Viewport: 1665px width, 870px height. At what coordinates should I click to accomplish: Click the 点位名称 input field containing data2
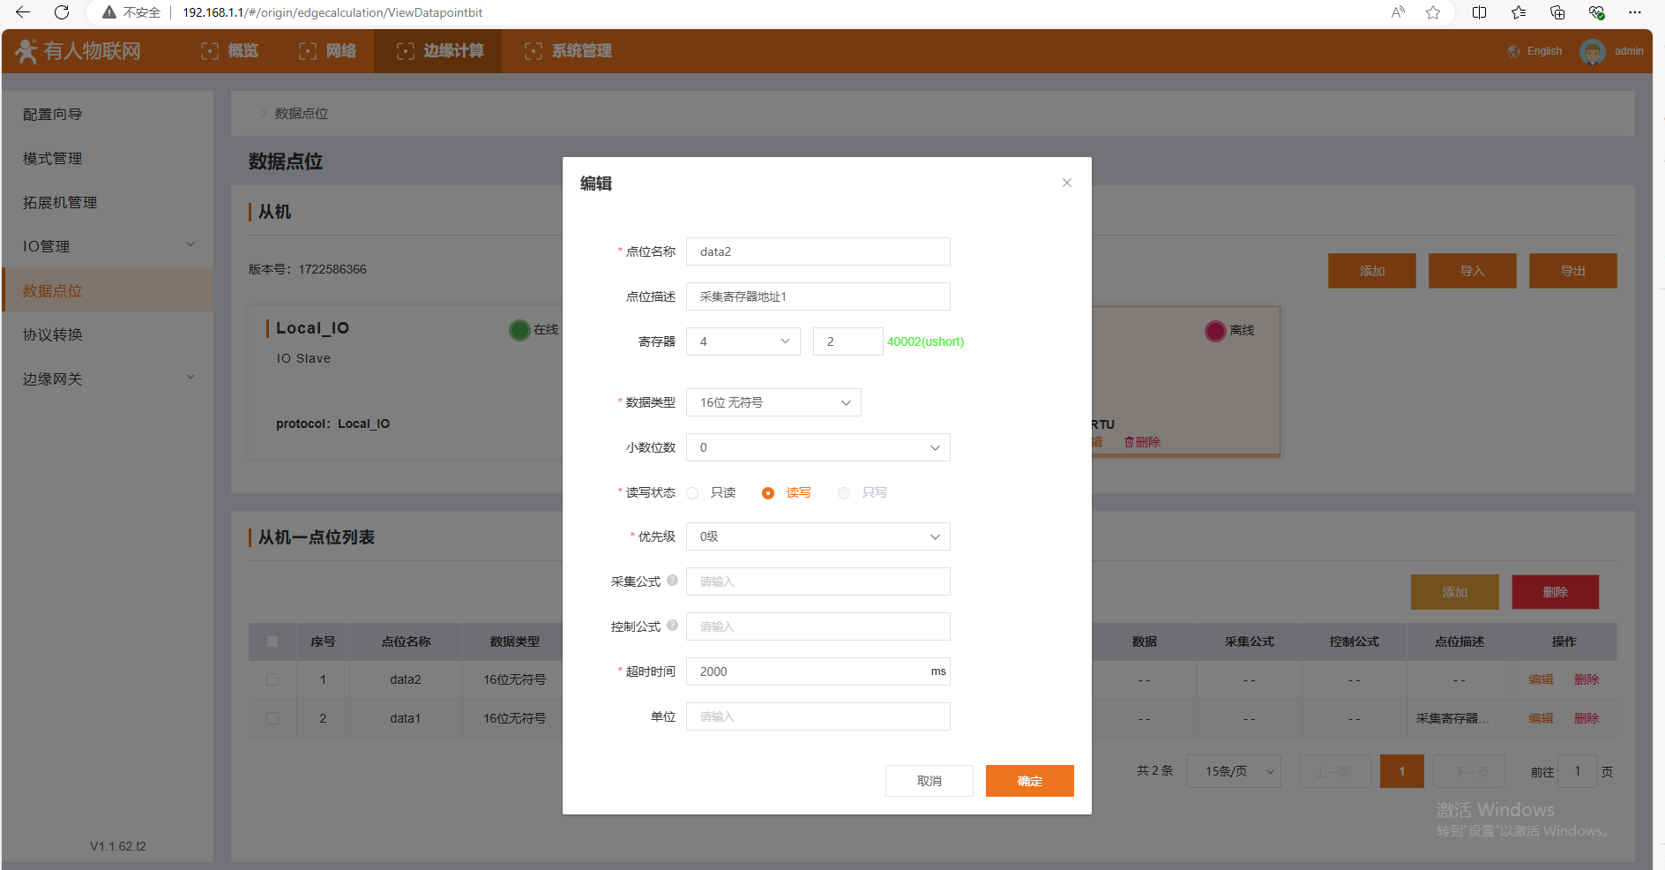click(818, 251)
